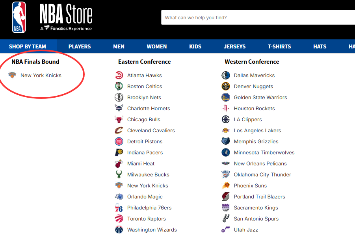Click the Denver Nuggets logo icon
The image size is (355, 239).
(x=226, y=86)
